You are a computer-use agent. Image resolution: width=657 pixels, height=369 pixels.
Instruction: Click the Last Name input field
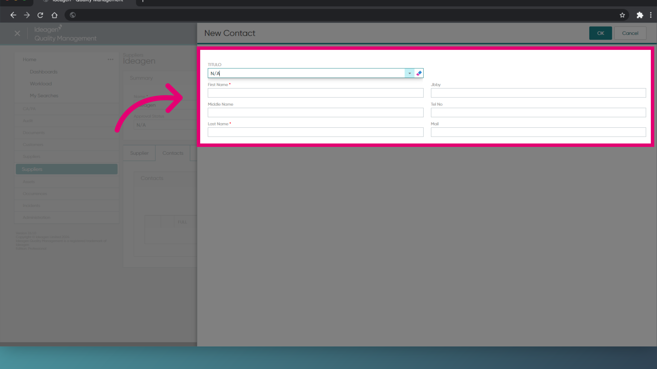(315, 132)
